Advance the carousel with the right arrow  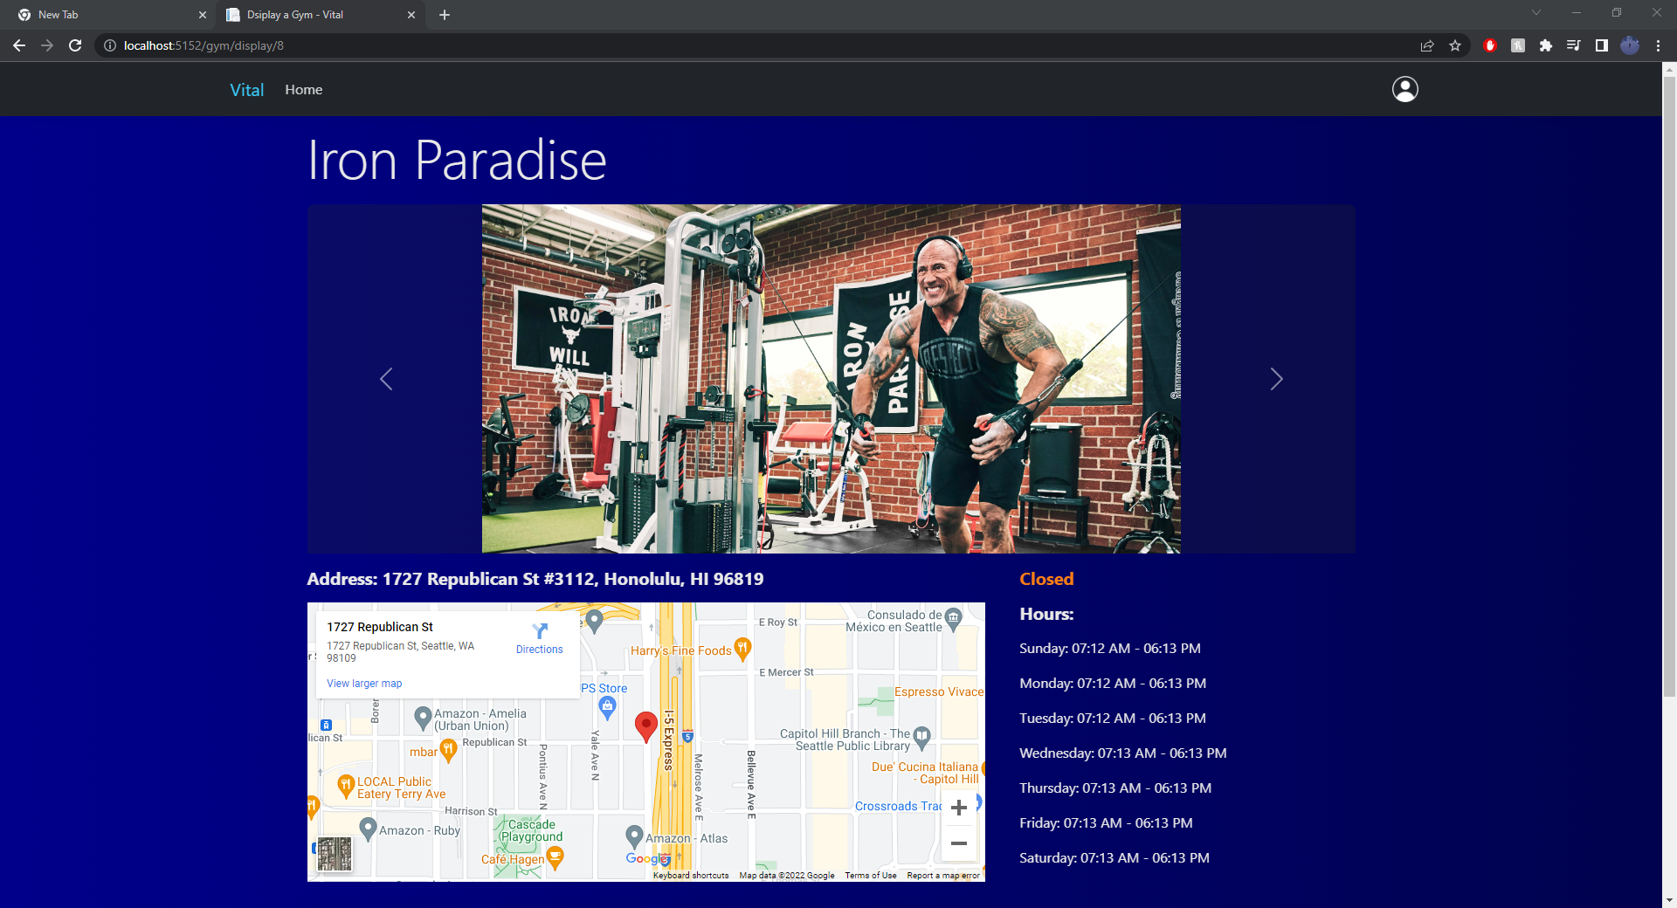1276,379
